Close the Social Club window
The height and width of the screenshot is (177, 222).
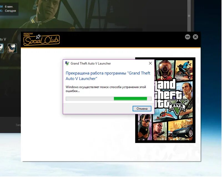pos(195,37)
